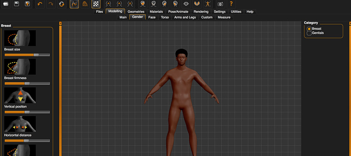Toggle the Wireframe view icon
351x156 pixels.
click(x=85, y=4)
